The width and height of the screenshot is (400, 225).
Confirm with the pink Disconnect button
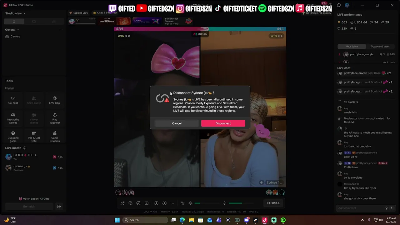coord(223,123)
